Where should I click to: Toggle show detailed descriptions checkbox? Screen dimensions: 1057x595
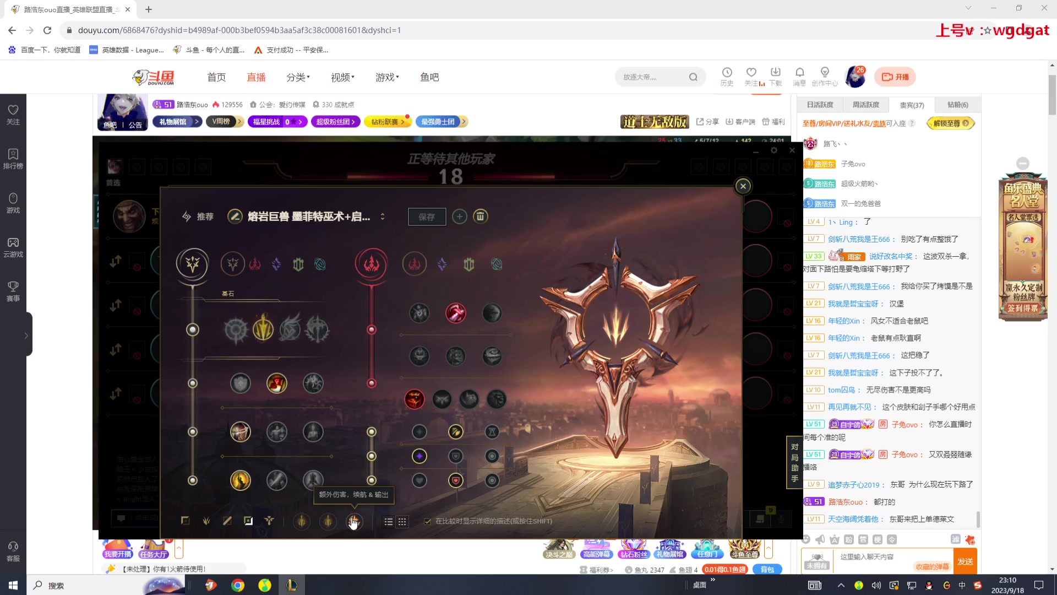point(427,521)
